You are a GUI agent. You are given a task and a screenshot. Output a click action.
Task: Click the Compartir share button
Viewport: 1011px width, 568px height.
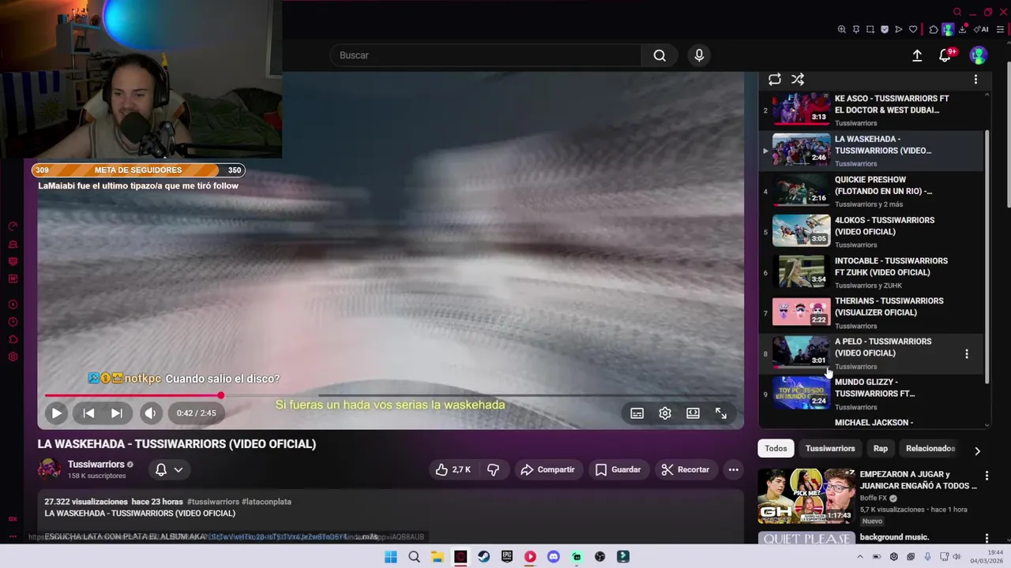point(547,469)
